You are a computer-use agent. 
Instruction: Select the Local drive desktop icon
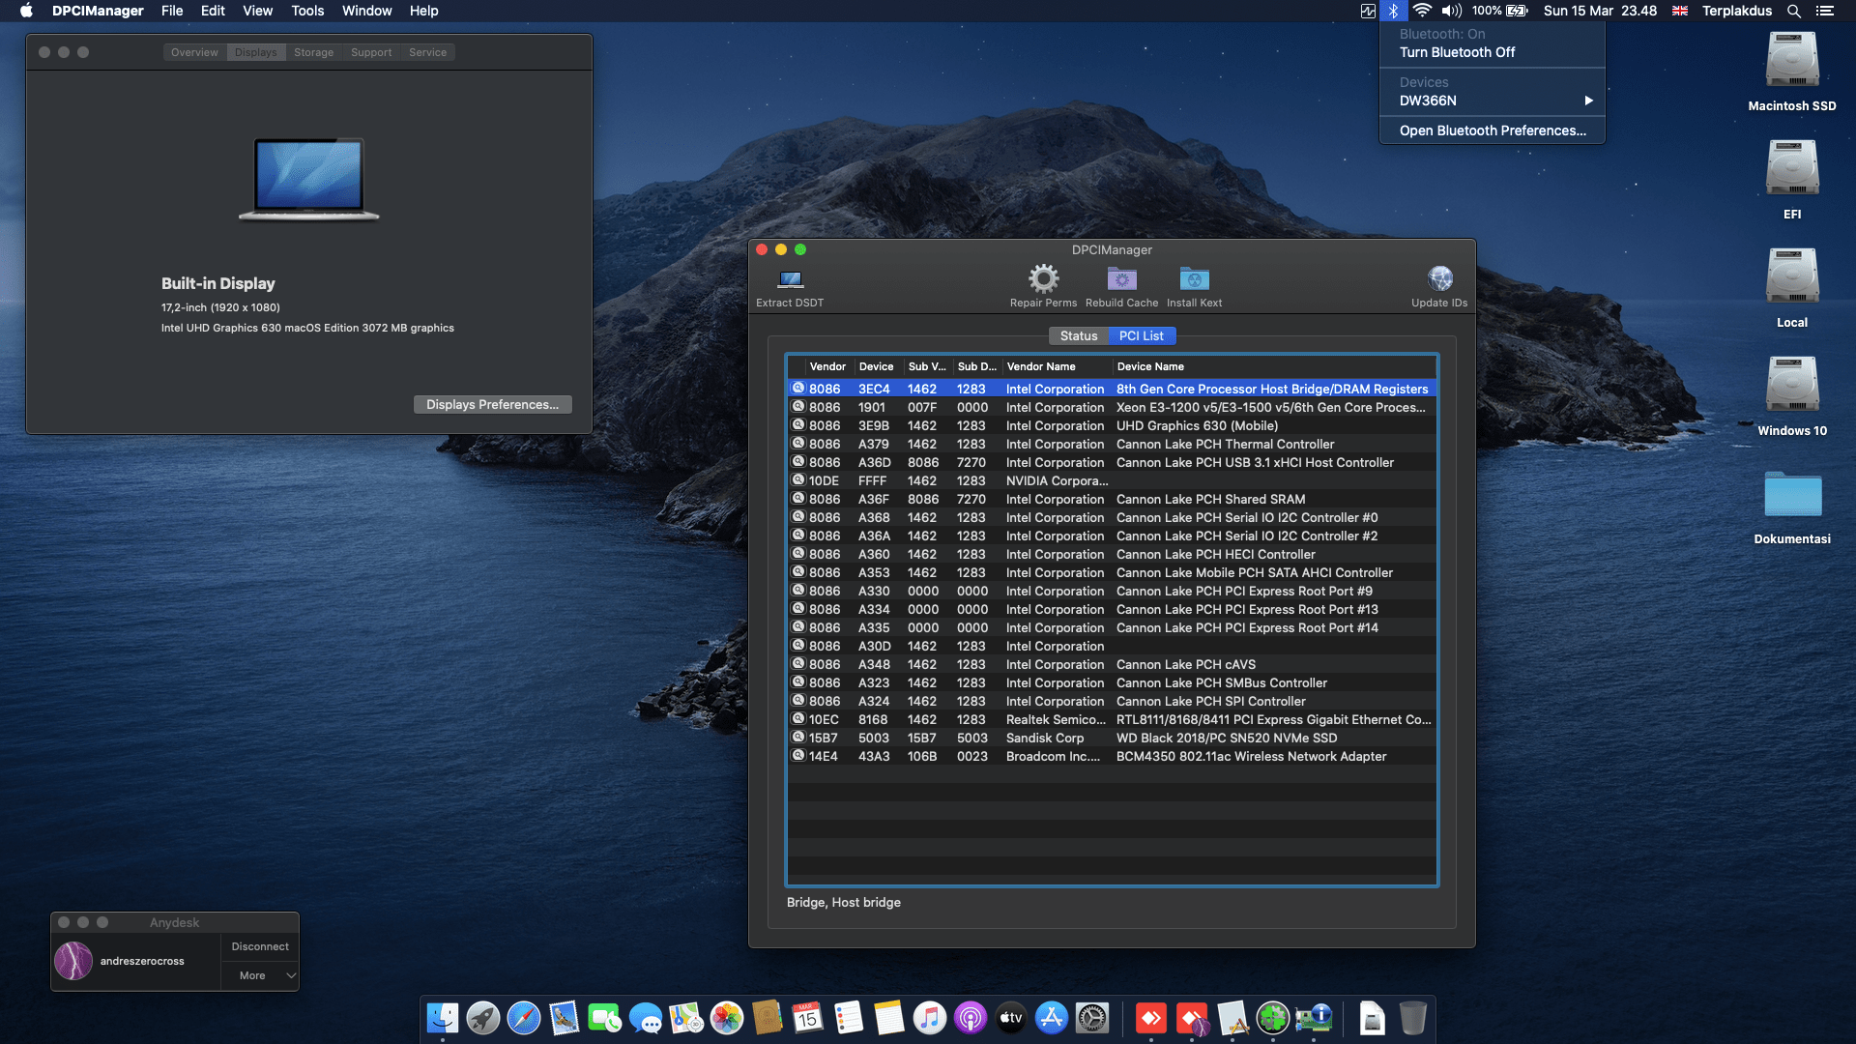(x=1792, y=277)
